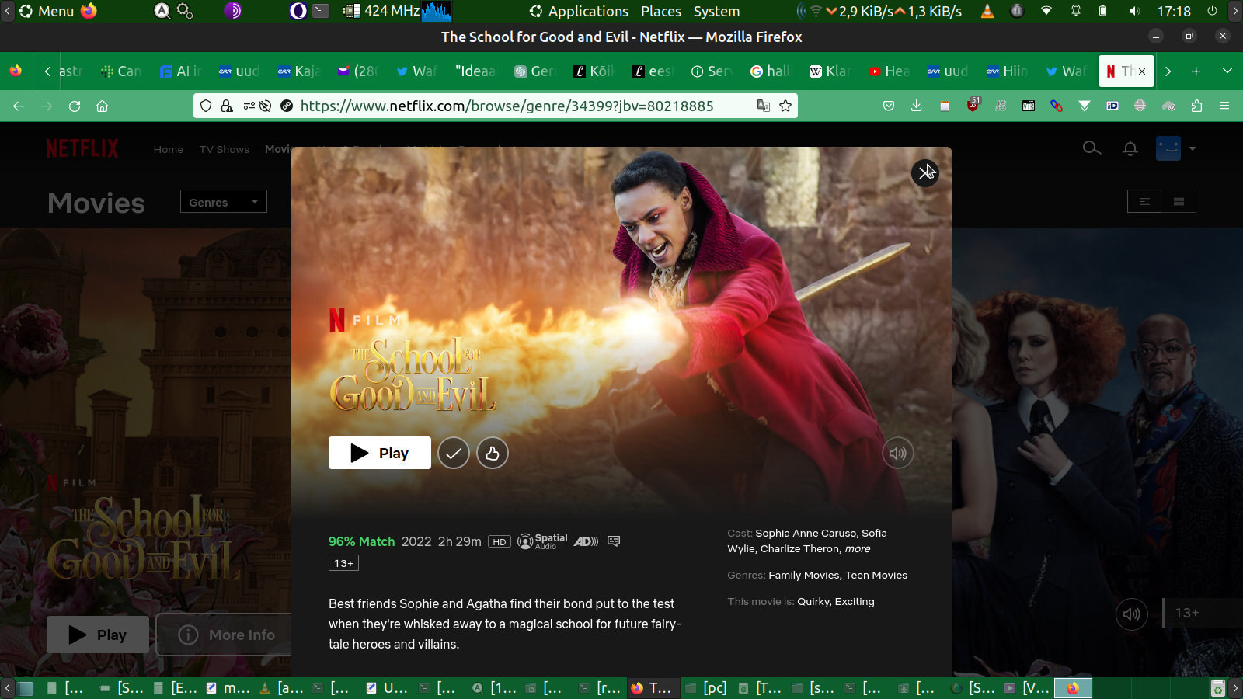The width and height of the screenshot is (1243, 699).
Task: Click the power button in top panel
Action: 1212,11
